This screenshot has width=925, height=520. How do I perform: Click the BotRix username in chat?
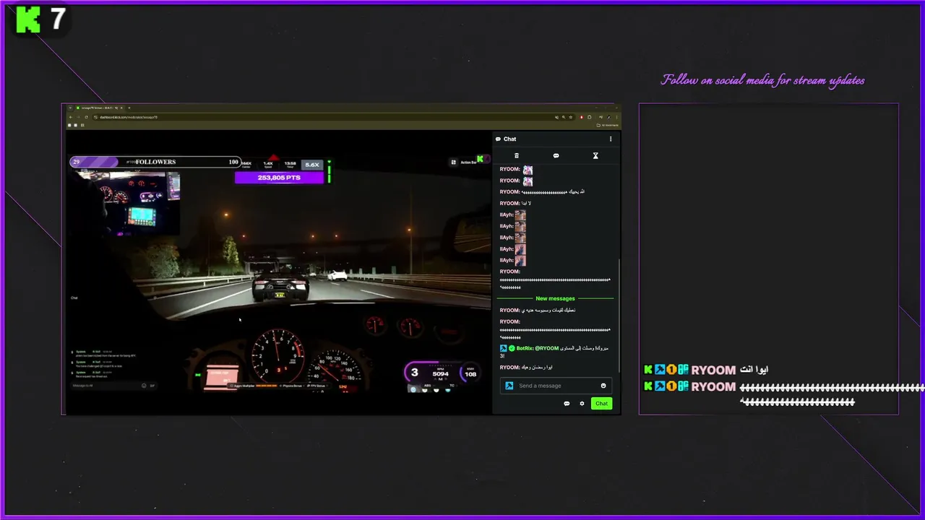click(x=525, y=348)
